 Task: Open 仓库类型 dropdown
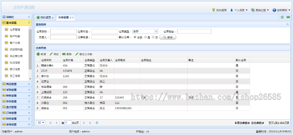(x=156, y=31)
